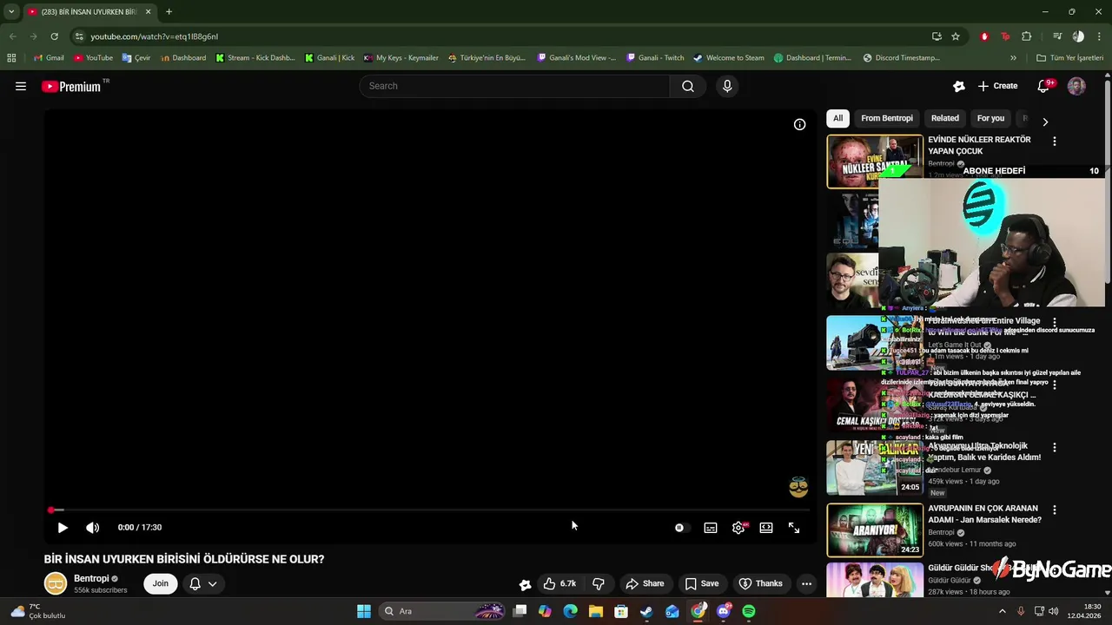Create new video or post
The width and height of the screenshot is (1112, 625).
[x=997, y=86]
